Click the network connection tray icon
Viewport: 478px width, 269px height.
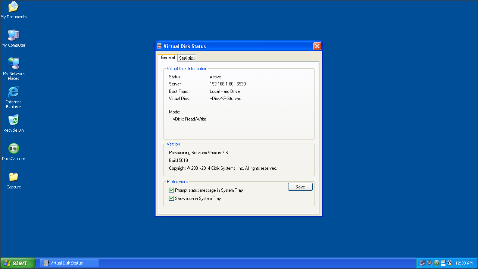pyautogui.click(x=422, y=263)
